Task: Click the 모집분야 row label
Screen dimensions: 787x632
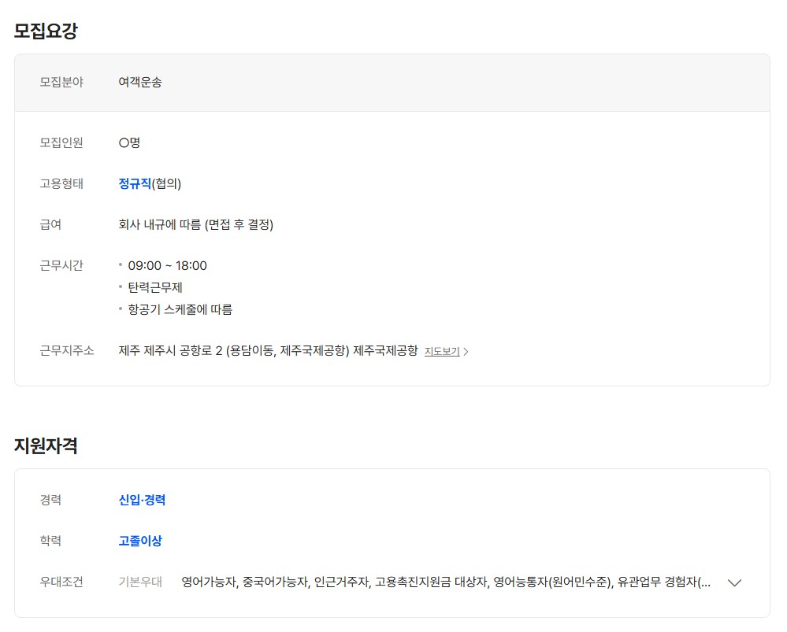Action: pos(61,82)
